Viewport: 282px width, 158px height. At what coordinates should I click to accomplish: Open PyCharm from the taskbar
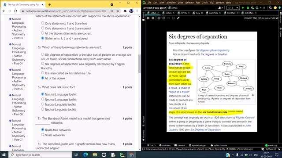122,154
